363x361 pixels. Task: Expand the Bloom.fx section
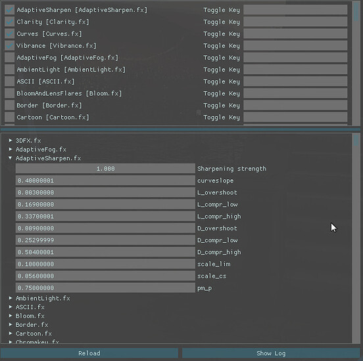pyautogui.click(x=11, y=316)
